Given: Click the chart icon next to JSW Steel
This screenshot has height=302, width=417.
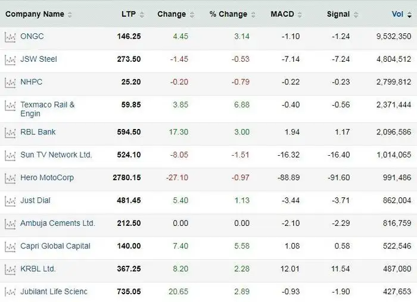Looking at the screenshot, I should pyautogui.click(x=10, y=59).
